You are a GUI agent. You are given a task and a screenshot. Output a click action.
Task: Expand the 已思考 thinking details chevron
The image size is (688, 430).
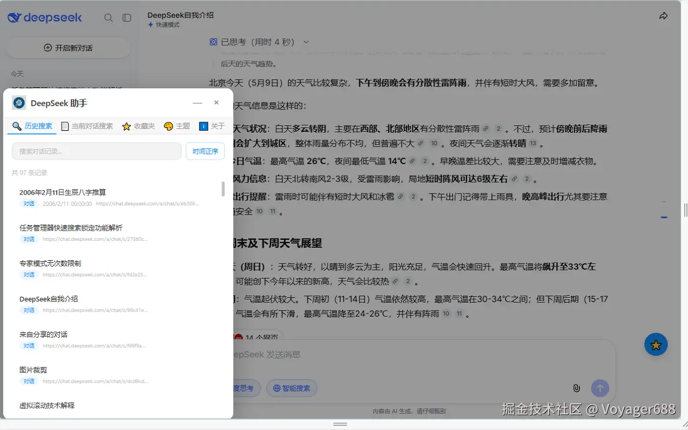(306, 42)
